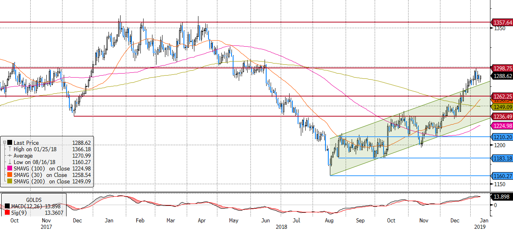Select the 'High on 01/25/18' legend entry
The image size is (513, 230).
[35, 149]
